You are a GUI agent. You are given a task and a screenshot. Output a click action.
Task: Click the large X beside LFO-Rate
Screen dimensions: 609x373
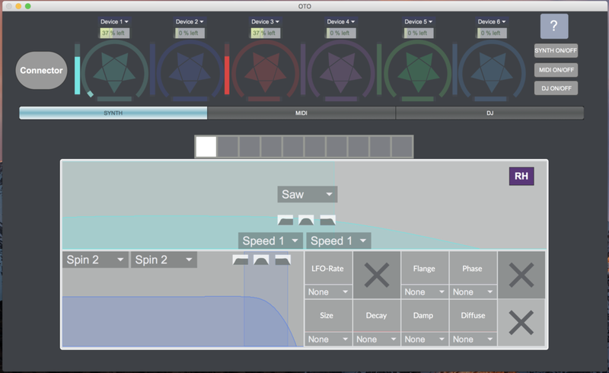coord(376,274)
